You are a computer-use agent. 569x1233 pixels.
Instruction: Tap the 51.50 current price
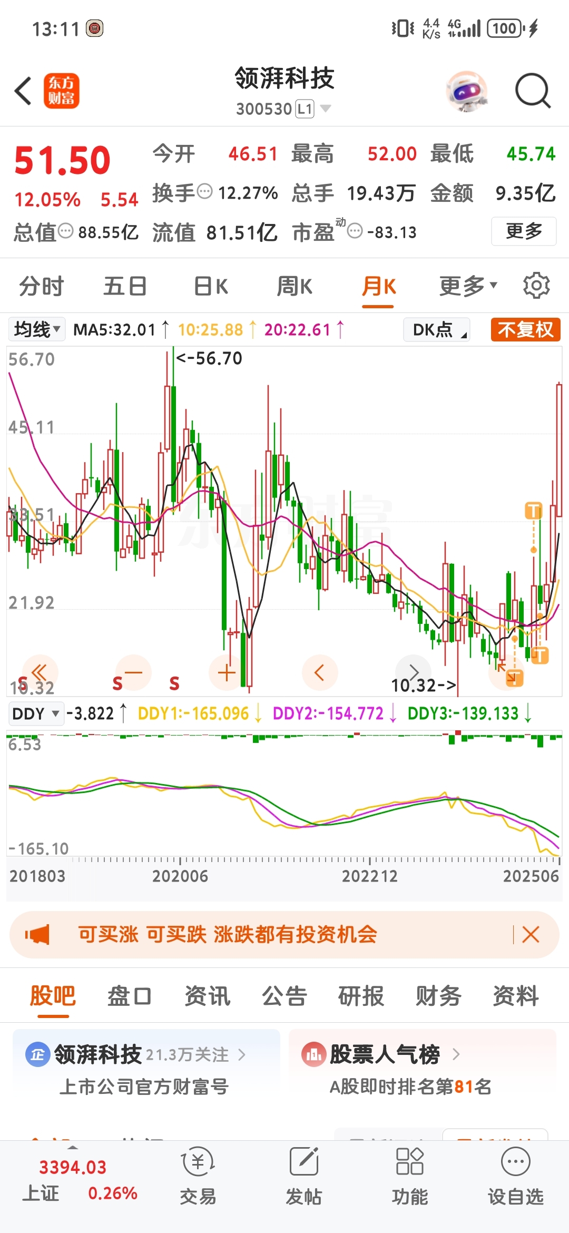pyautogui.click(x=62, y=160)
